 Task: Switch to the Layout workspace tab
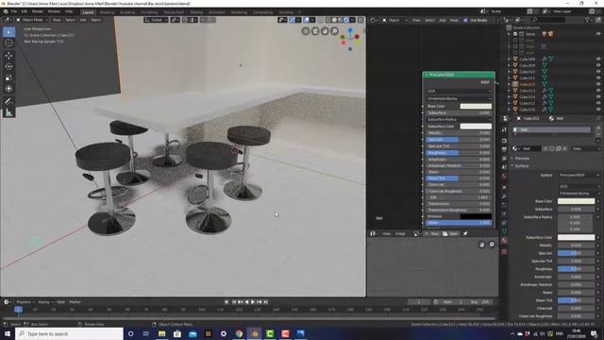click(88, 12)
